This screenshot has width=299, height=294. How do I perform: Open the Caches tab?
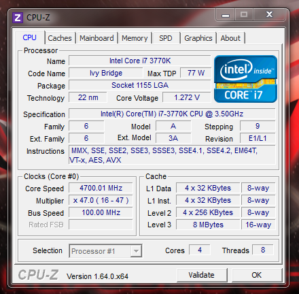pyautogui.click(x=60, y=38)
